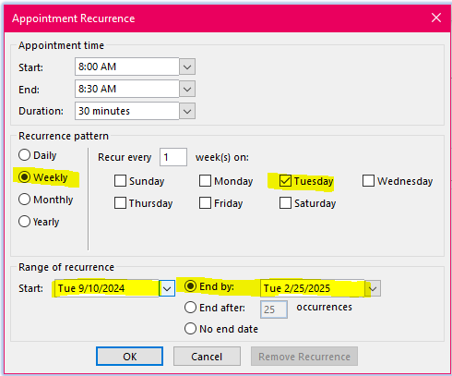The image size is (452, 376).
Task: Tick the Wednesday checkbox
Action: (368, 181)
